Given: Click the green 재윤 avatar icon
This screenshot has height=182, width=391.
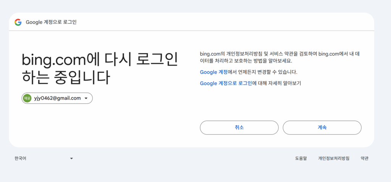Looking at the screenshot, I should pyautogui.click(x=27, y=98).
